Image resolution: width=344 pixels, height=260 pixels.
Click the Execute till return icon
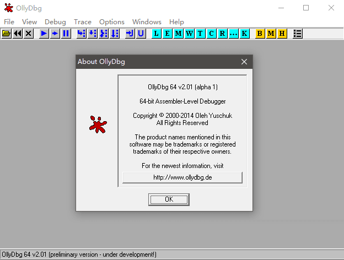tap(130, 34)
